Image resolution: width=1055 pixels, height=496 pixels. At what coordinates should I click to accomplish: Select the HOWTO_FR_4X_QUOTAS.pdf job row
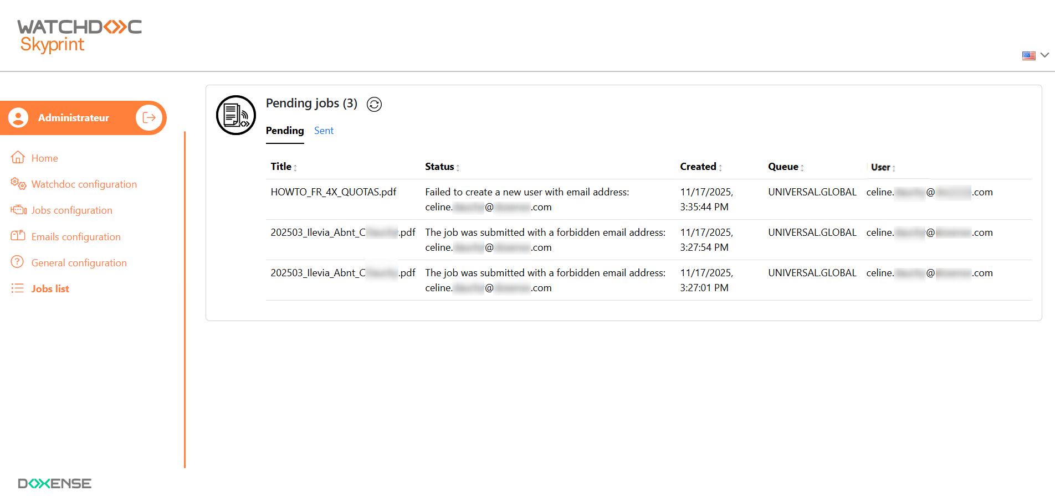pyautogui.click(x=334, y=192)
